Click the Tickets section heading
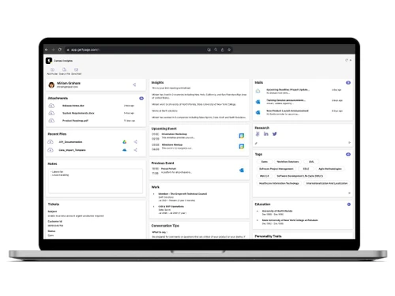Image resolution: width=395 pixels, height=296 pixels. [x=54, y=204]
